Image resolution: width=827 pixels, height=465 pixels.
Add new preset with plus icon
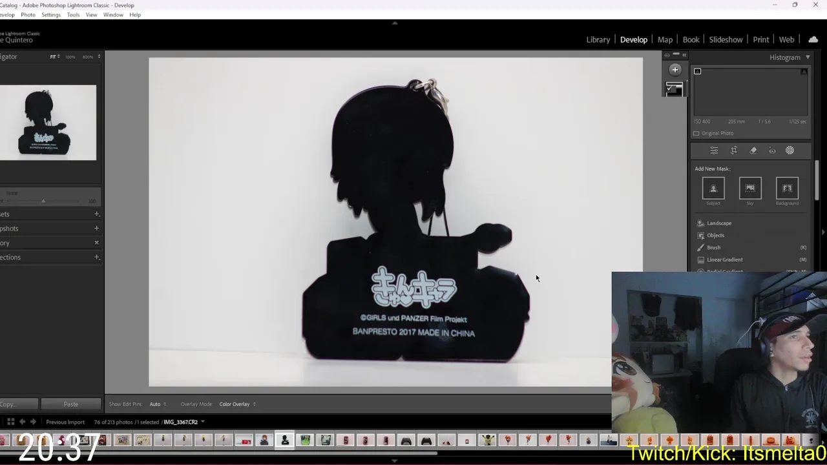[x=96, y=214]
